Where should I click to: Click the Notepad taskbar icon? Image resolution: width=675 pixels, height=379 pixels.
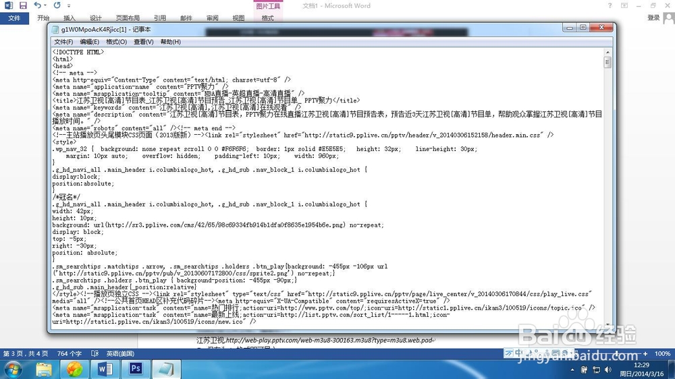point(166,370)
